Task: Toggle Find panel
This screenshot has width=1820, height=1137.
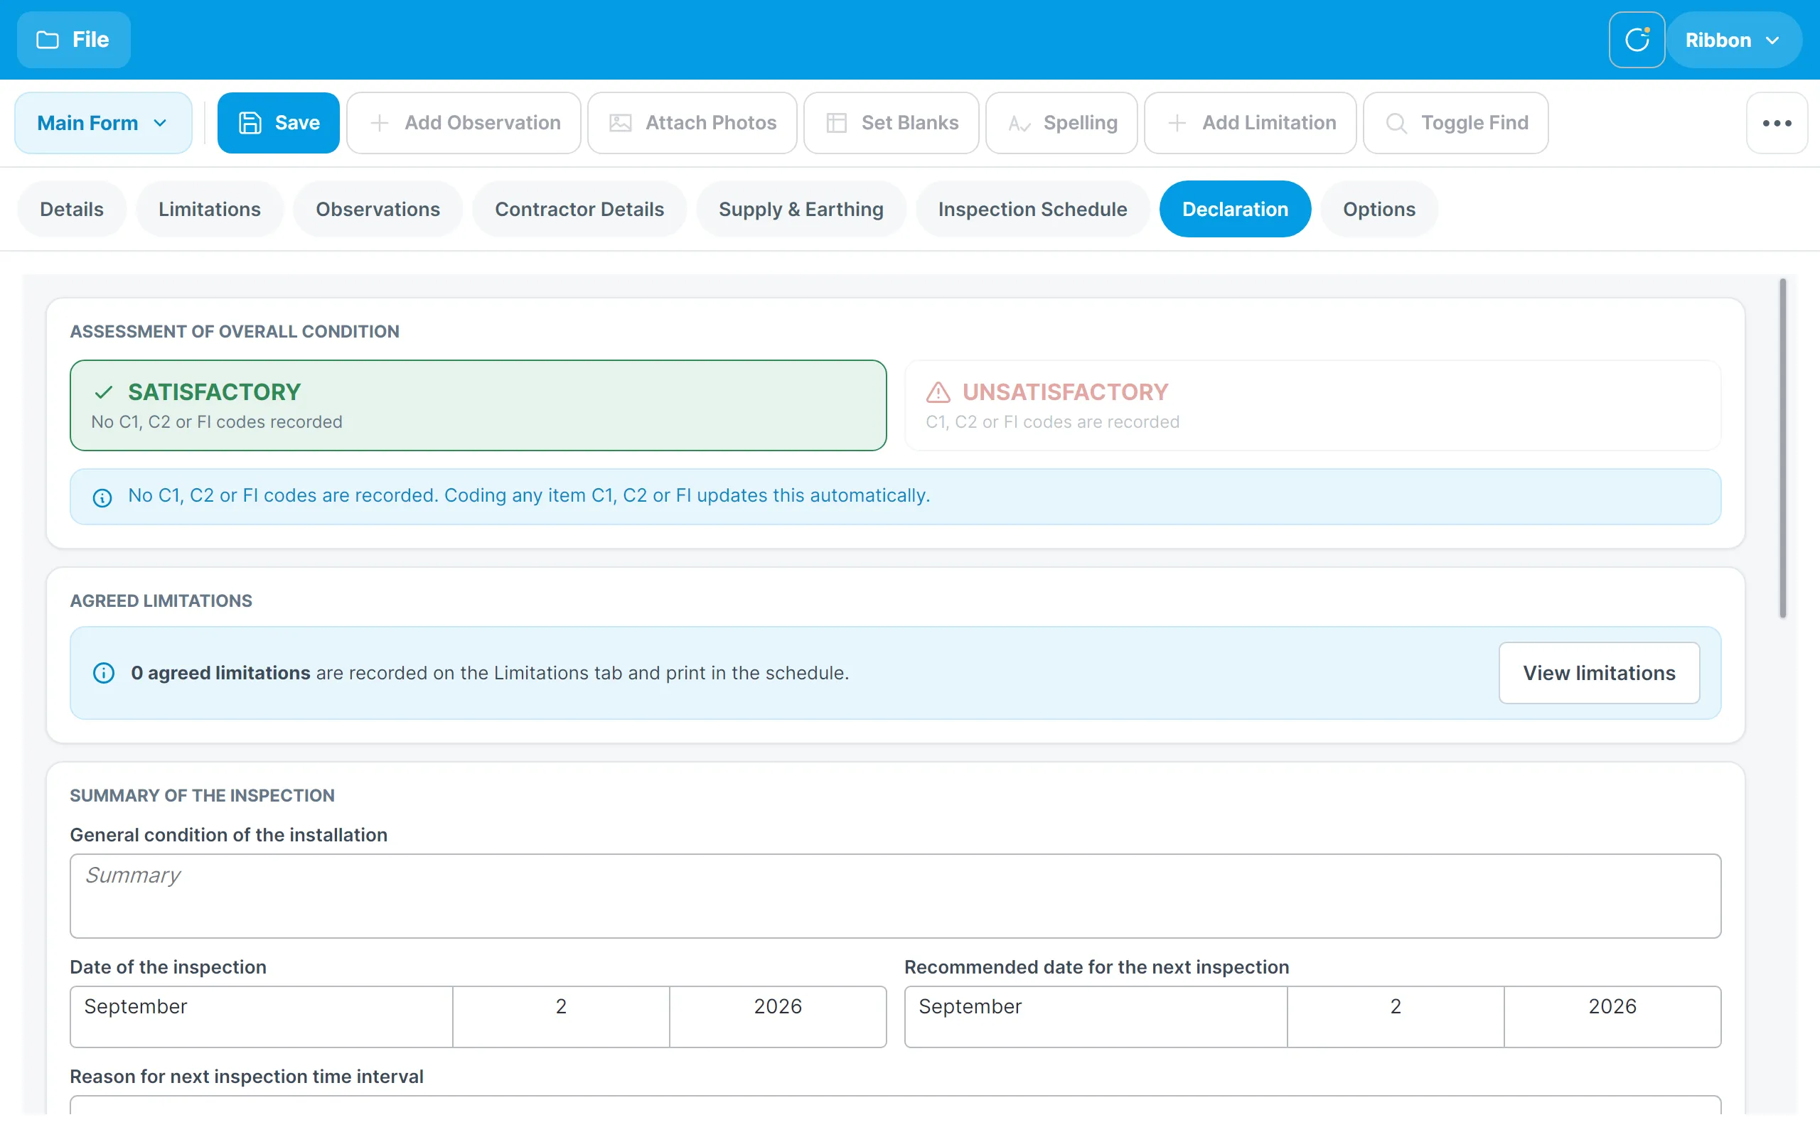Action: click(x=1455, y=122)
